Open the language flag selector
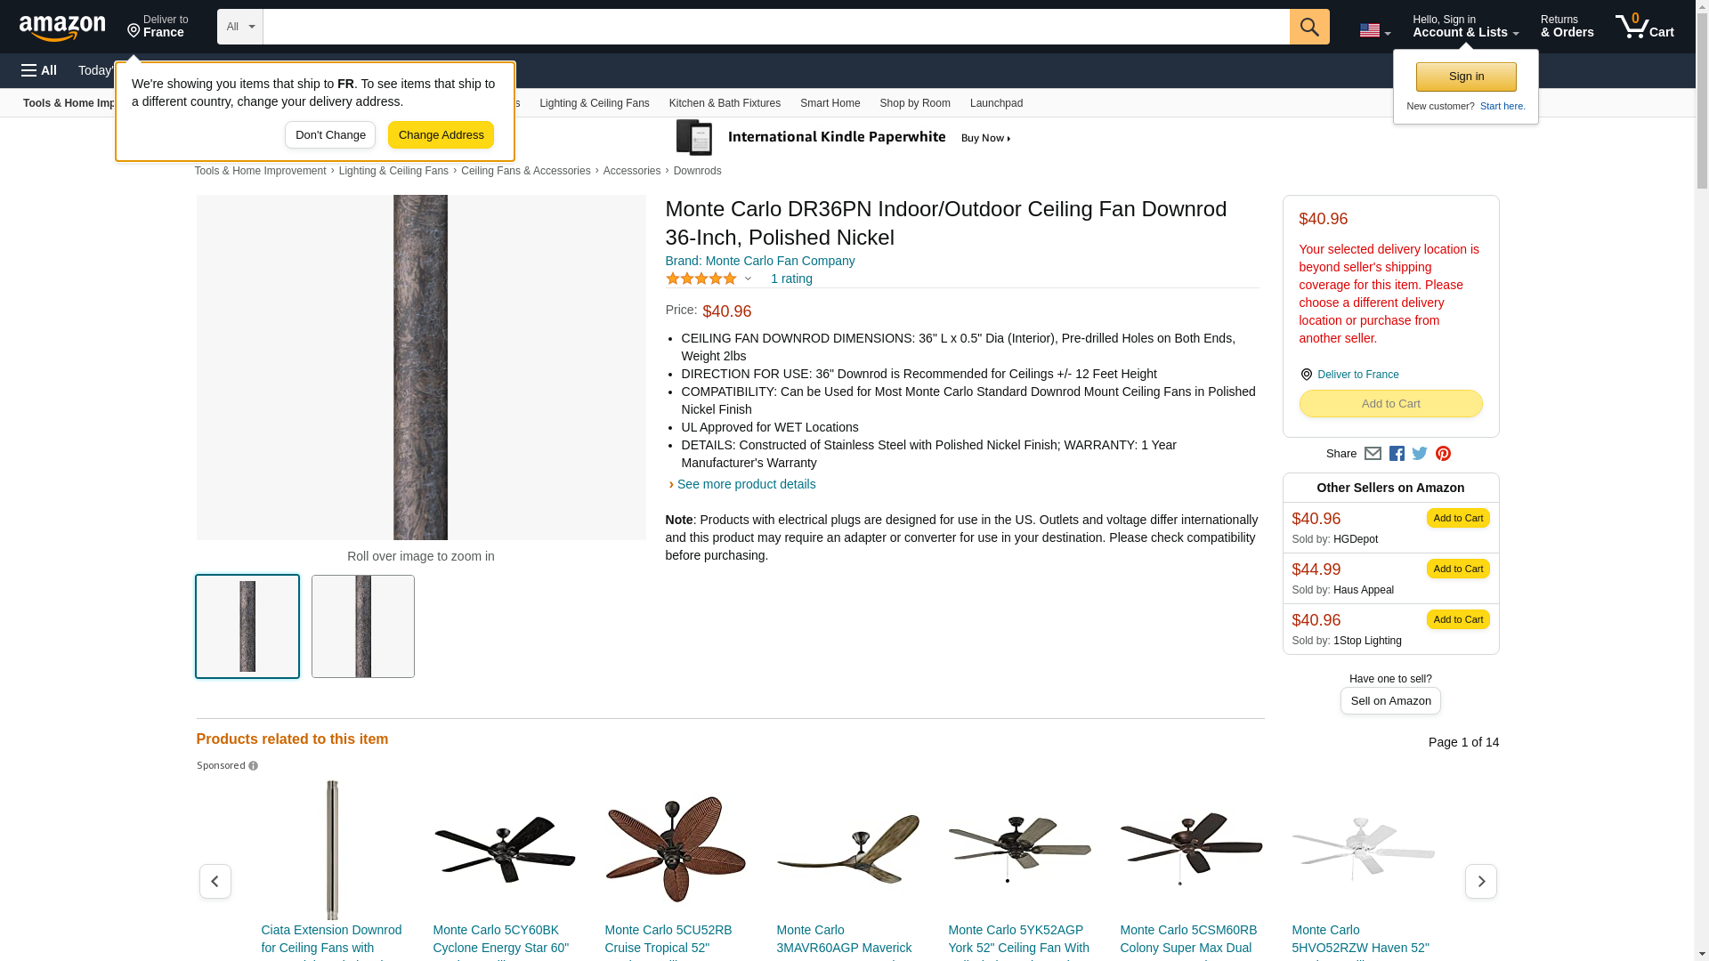This screenshot has height=961, width=1709. point(1374,30)
